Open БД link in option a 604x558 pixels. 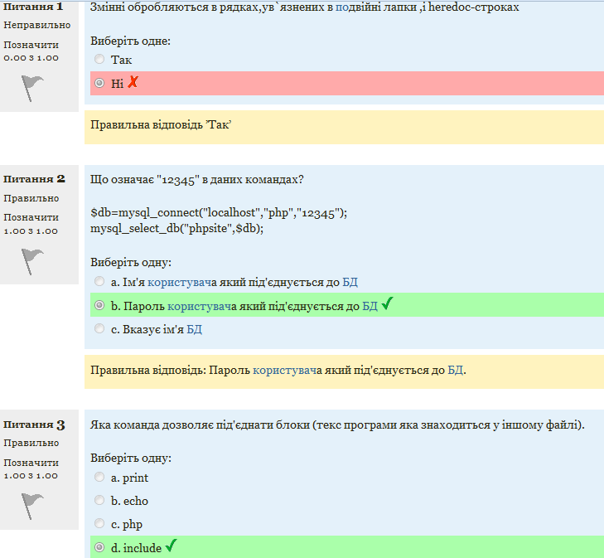tap(350, 283)
